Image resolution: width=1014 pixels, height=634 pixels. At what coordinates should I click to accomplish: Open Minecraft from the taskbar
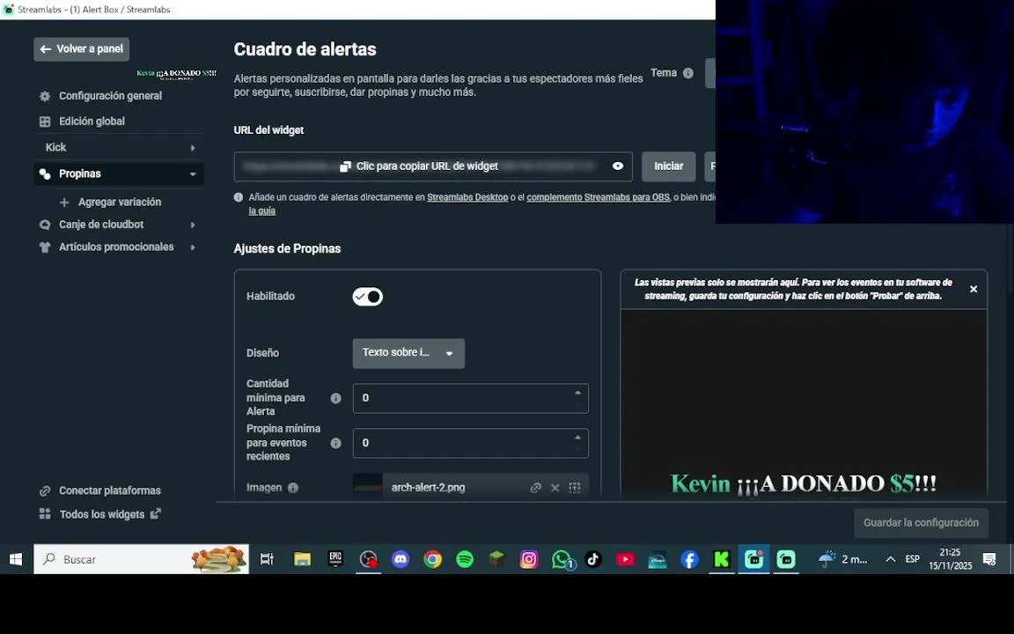coord(496,560)
